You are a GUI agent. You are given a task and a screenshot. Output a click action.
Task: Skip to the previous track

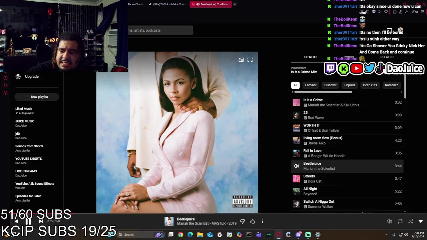coord(16,221)
